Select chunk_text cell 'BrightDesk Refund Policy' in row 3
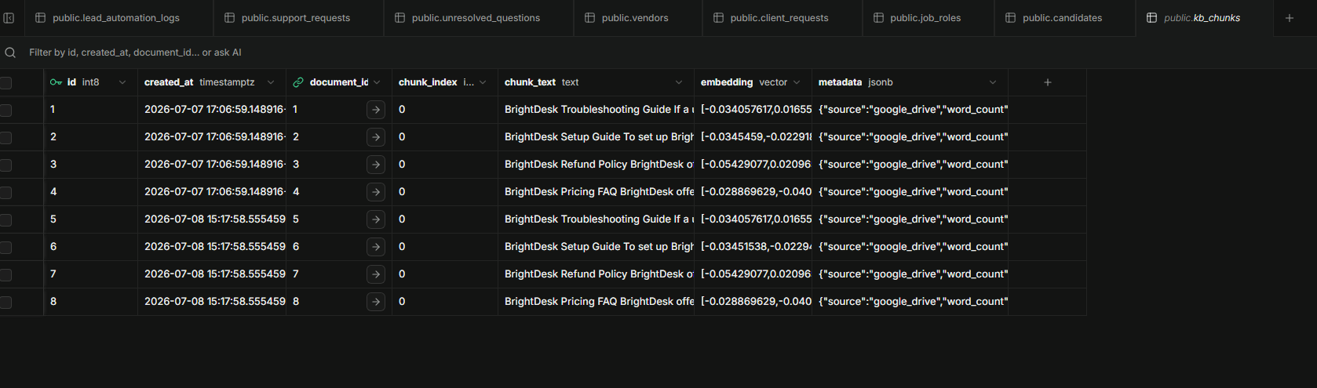This screenshot has height=388, width=1317. [x=596, y=165]
